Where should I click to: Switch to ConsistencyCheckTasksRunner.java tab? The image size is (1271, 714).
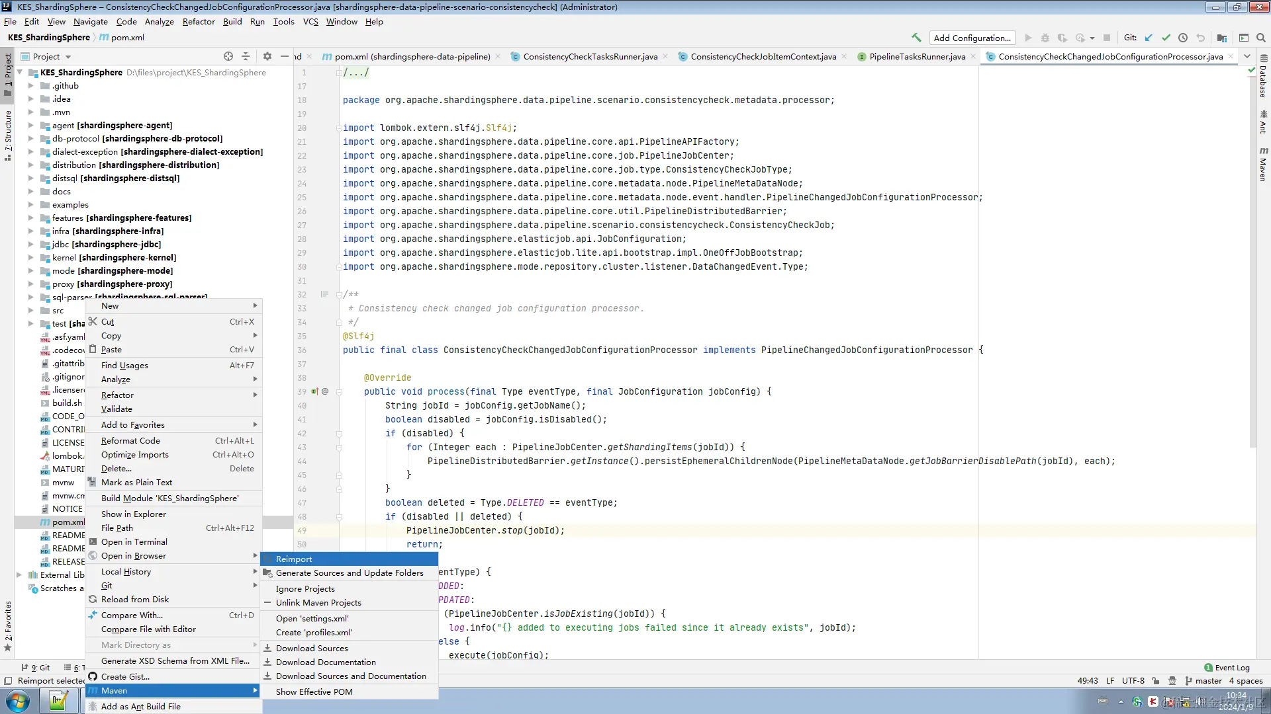(590, 56)
